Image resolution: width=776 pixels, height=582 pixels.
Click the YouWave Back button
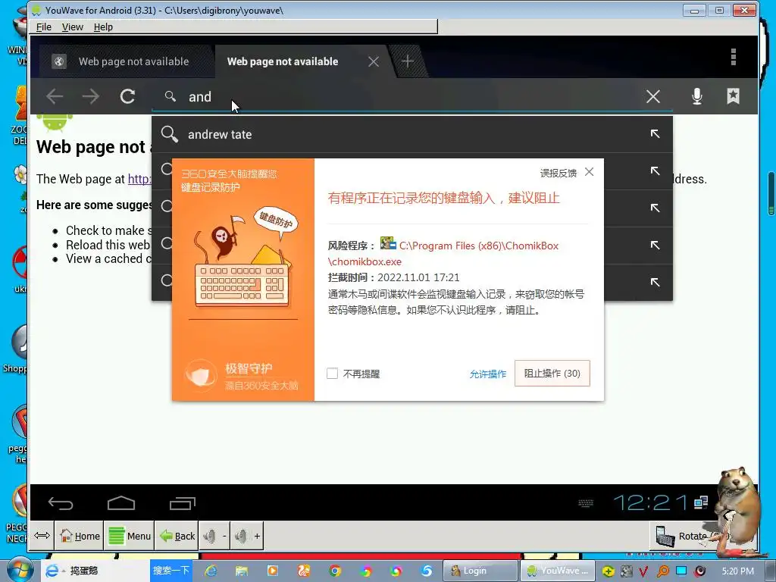click(x=177, y=536)
